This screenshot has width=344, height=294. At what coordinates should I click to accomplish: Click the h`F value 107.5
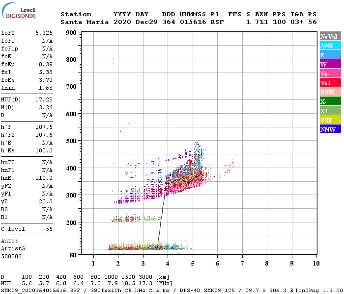point(44,127)
